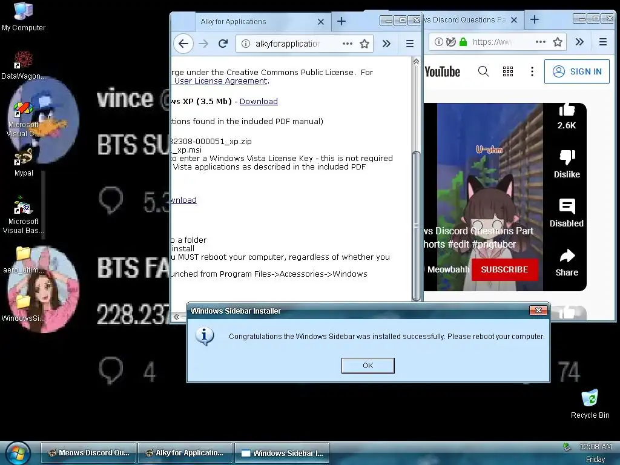The image size is (620, 465).
Task: Like the short showing 2.6K likes
Action: coord(567,110)
